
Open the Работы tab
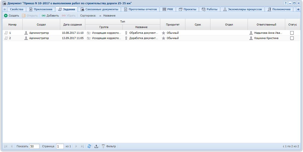click(x=209, y=9)
